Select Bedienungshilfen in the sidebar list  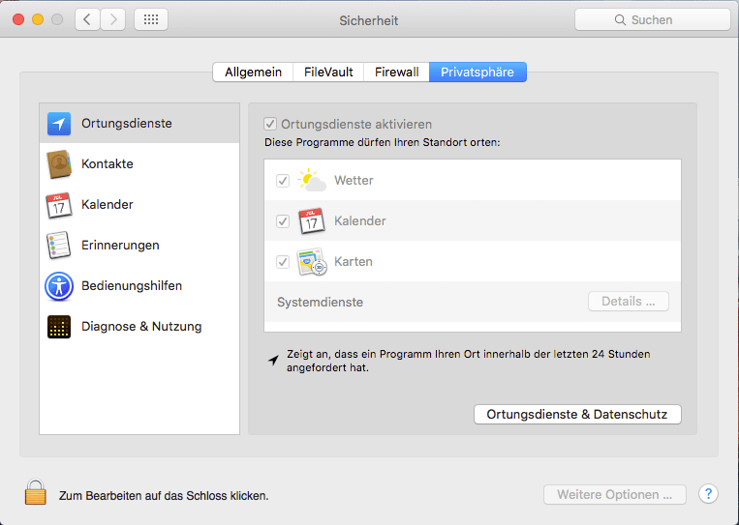139,286
